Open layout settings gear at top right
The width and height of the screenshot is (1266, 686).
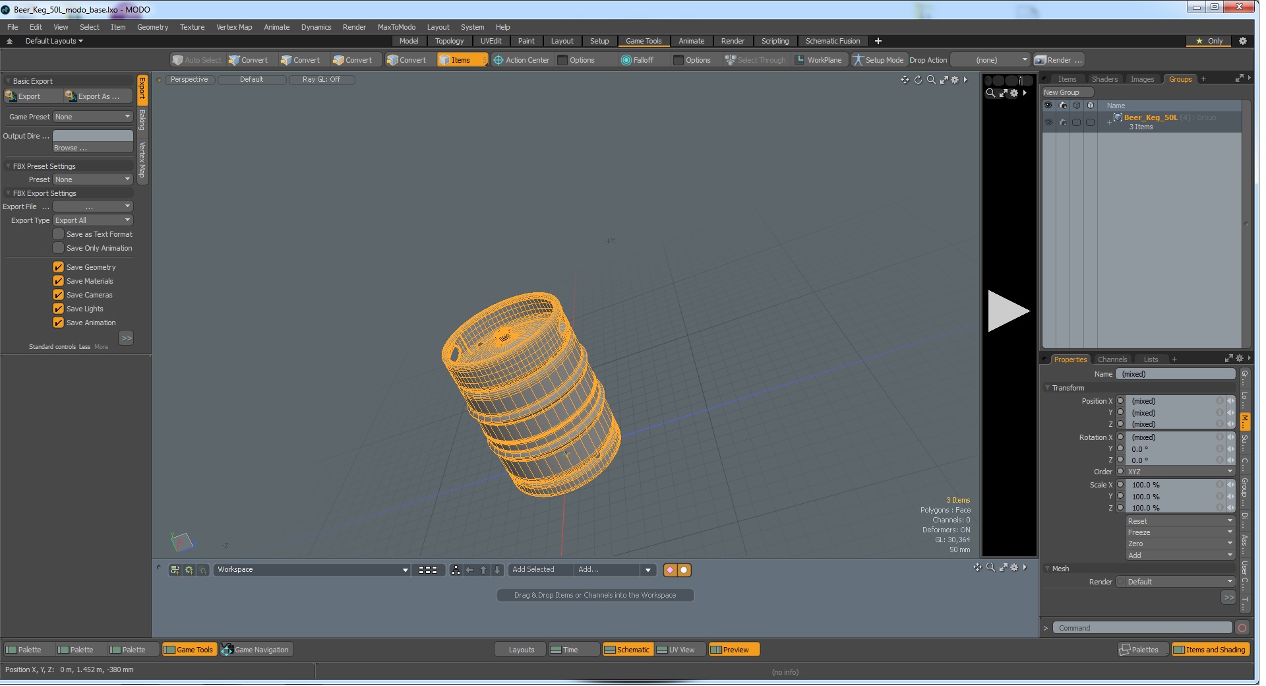pos(1243,41)
